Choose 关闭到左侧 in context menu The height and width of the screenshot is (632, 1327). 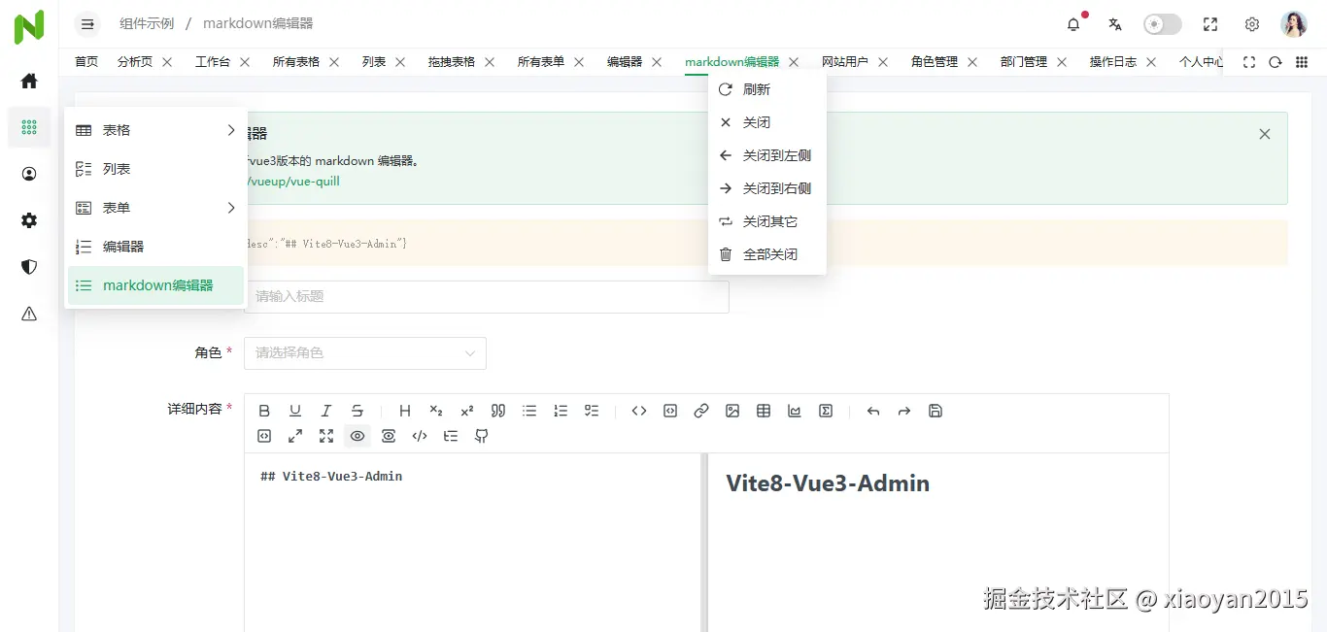click(767, 155)
